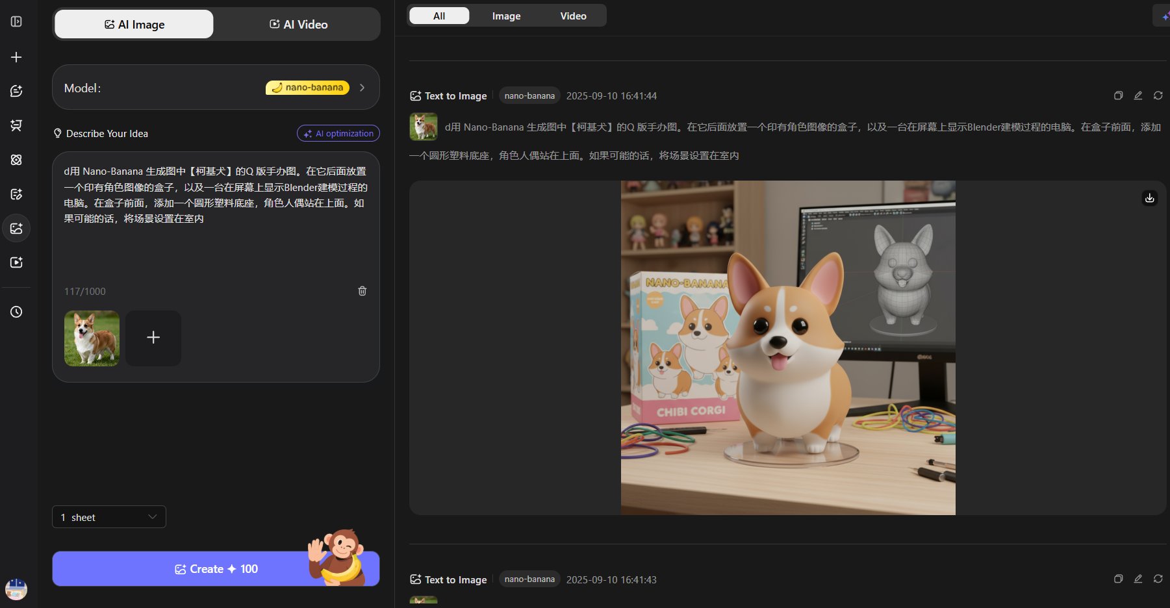The height and width of the screenshot is (608, 1170).
Task: Download the generated corgi figurine image
Action: point(1149,198)
